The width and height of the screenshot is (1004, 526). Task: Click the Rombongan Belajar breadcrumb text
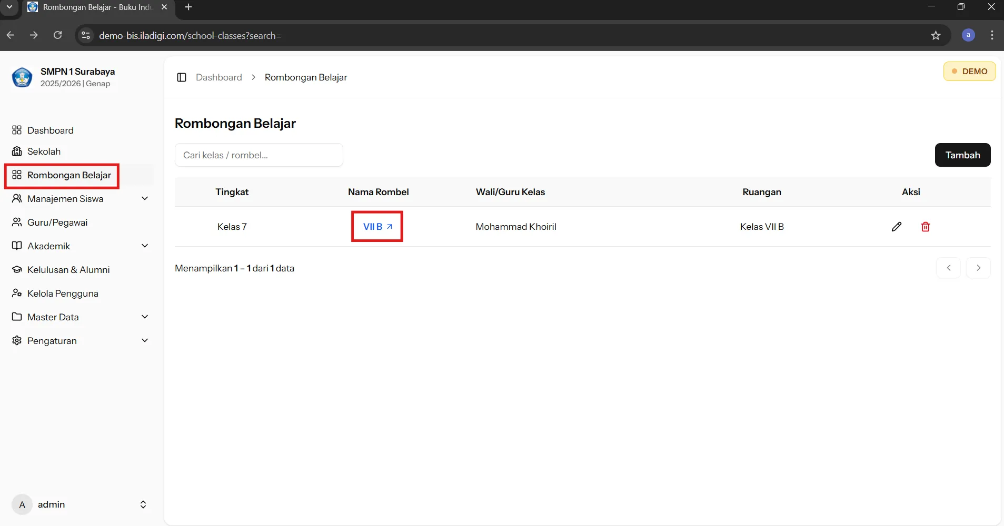point(306,77)
